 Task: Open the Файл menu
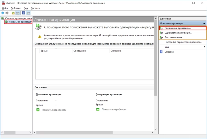click(x=5, y=8)
